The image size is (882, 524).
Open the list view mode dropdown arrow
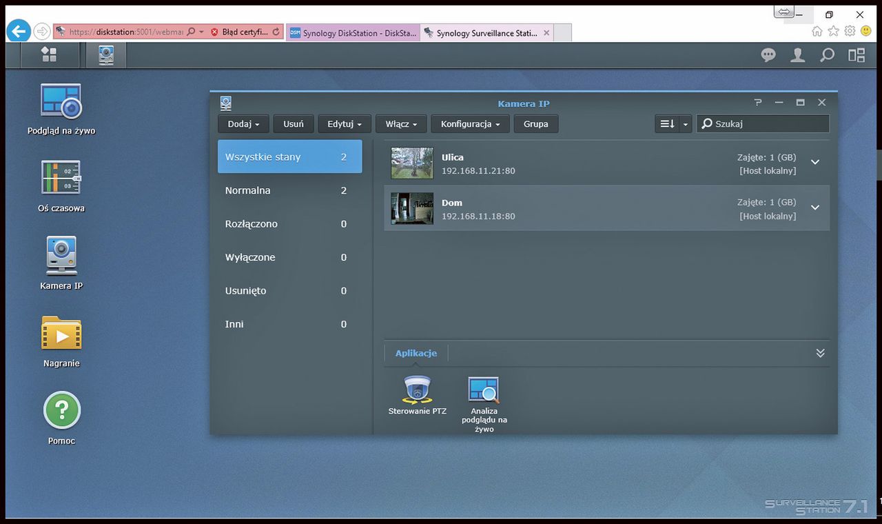click(685, 124)
